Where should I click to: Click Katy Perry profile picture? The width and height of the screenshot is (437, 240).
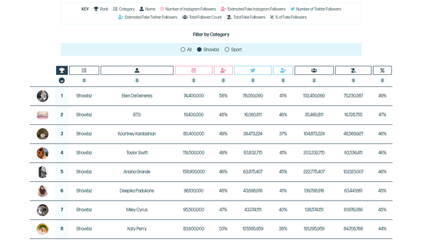(x=42, y=229)
